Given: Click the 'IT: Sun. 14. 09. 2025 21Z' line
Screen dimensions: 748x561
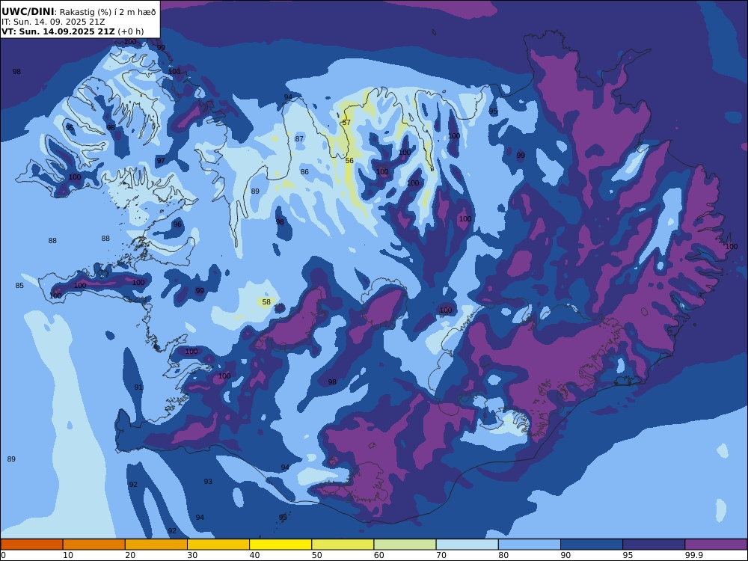Looking at the screenshot, I should pos(53,22).
